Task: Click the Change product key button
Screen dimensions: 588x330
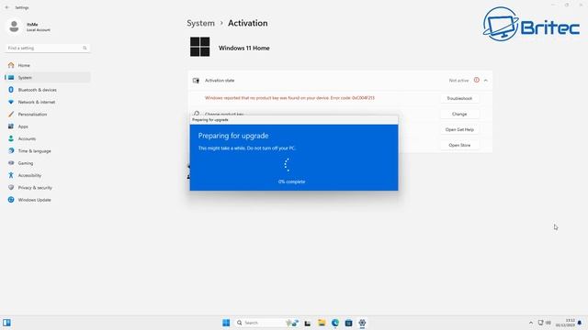Action: 459,114
